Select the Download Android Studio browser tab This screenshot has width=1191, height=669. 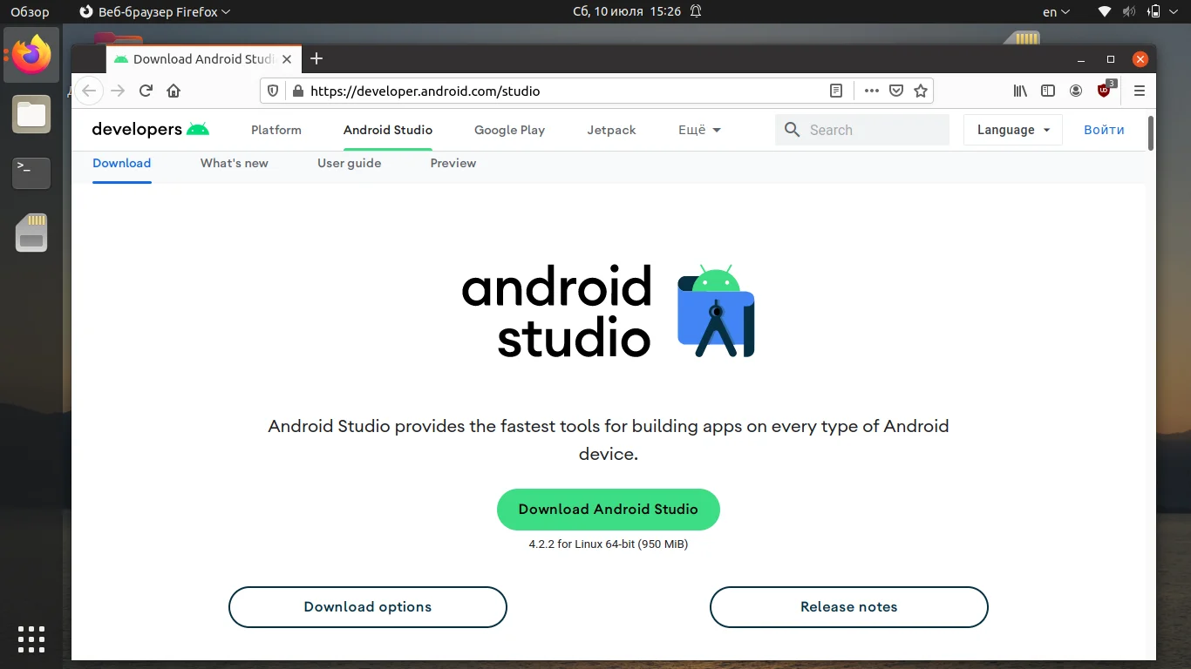point(204,58)
